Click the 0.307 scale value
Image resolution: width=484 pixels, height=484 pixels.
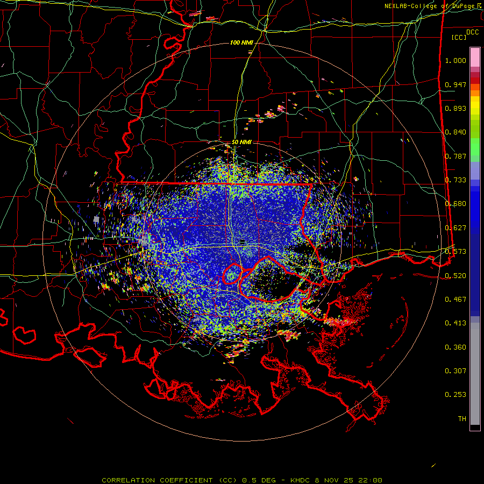click(x=455, y=371)
